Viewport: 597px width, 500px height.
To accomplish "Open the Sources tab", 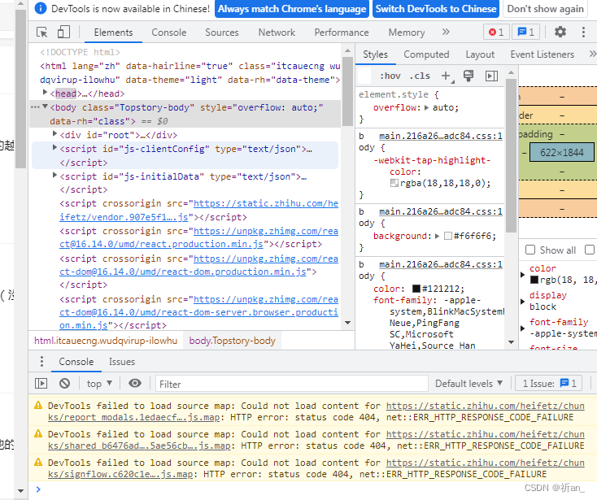I will coord(222,33).
